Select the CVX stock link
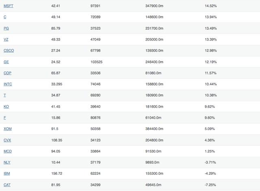The image size is (260, 191). click(x=7, y=140)
